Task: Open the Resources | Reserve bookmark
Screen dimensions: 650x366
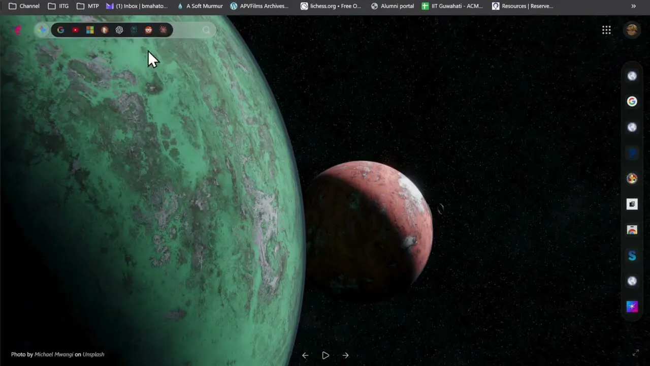Action: [x=523, y=6]
